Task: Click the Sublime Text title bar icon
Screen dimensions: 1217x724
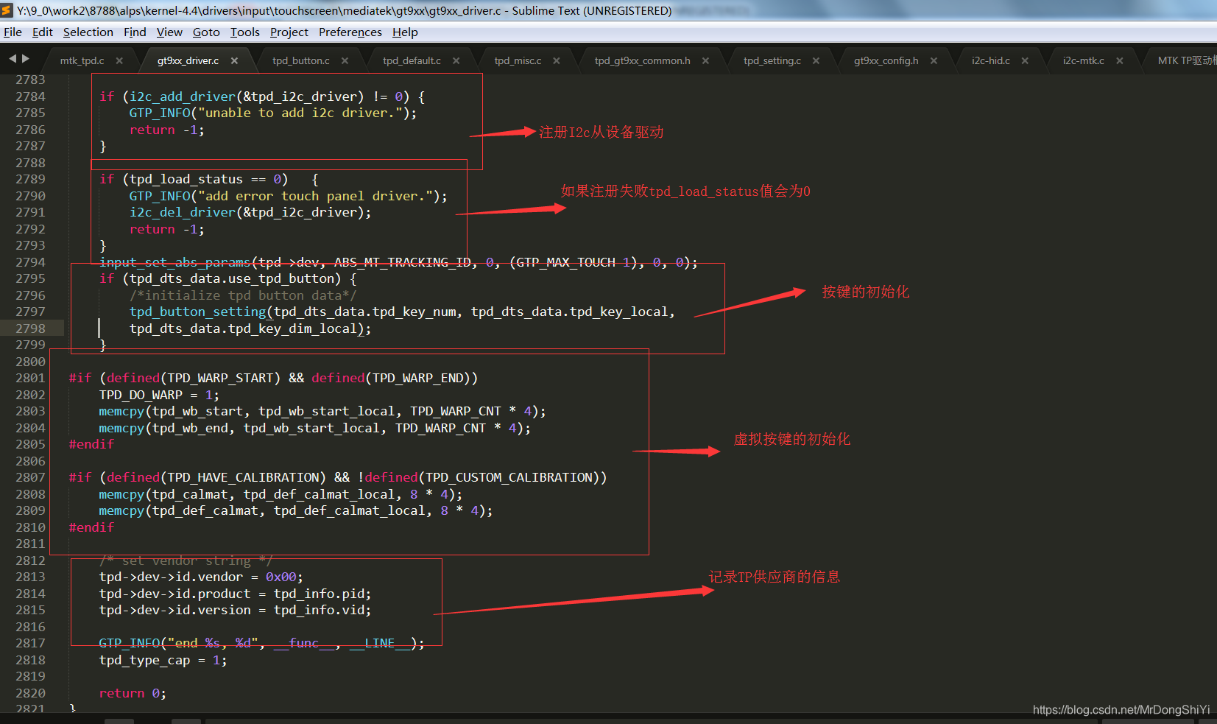Action: point(7,10)
